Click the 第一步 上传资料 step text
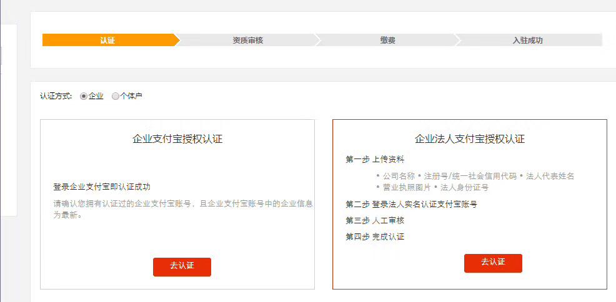Image resolution: width=616 pixels, height=302 pixels. pos(375,159)
